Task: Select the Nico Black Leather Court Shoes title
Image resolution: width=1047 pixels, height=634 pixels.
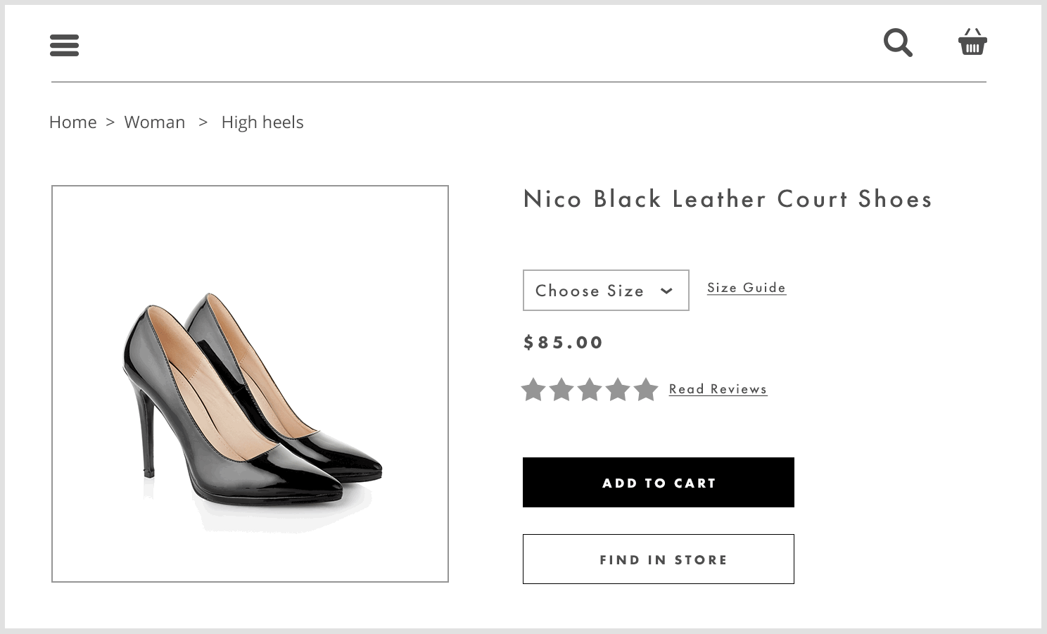Action: point(728,198)
